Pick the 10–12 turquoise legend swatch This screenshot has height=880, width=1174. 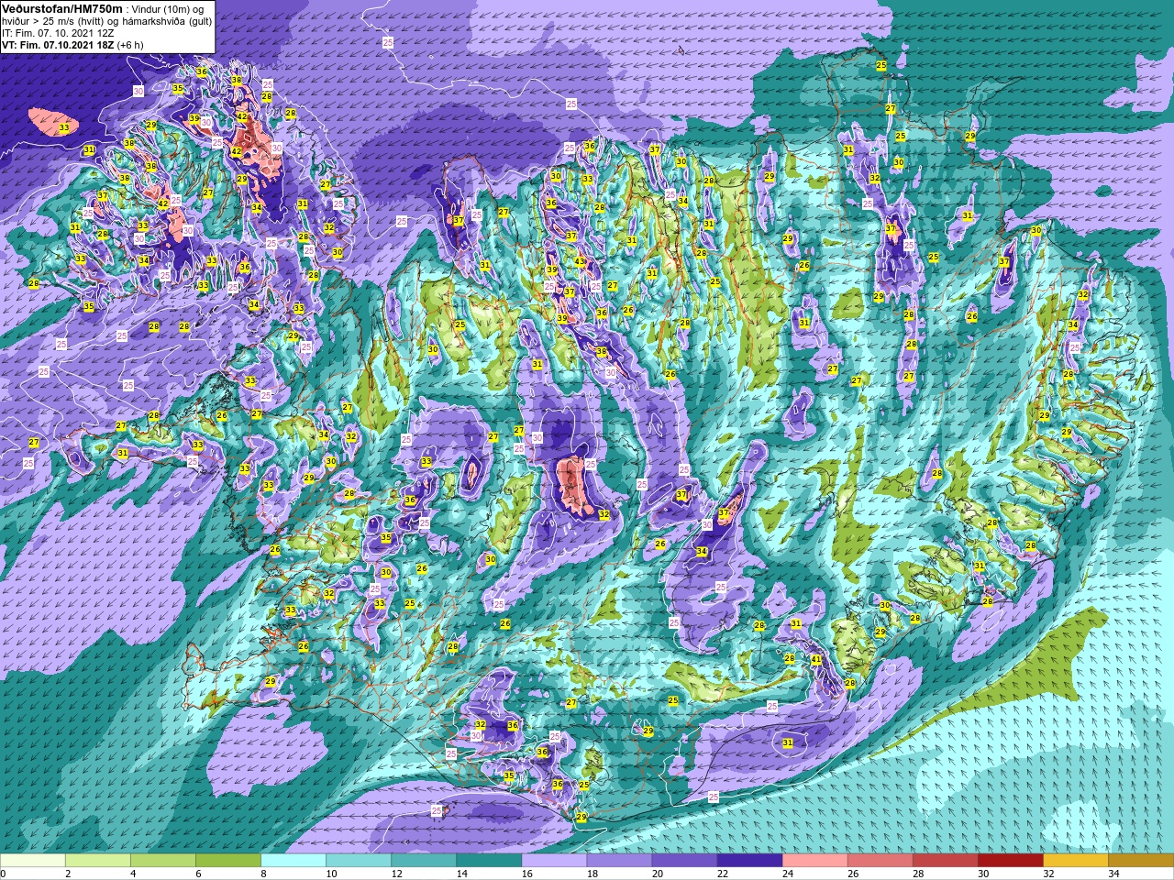click(x=359, y=861)
